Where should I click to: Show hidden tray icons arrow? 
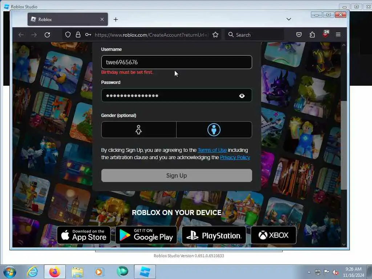(x=309, y=272)
